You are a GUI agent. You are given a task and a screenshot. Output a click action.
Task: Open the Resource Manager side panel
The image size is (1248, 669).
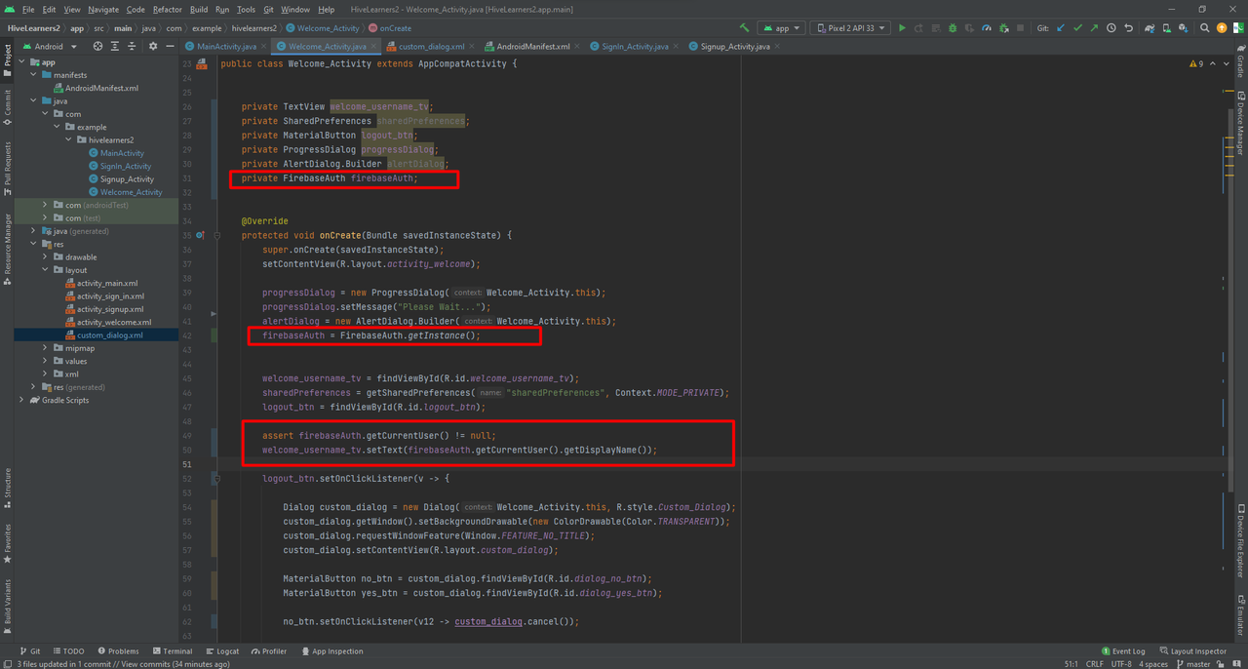point(7,249)
